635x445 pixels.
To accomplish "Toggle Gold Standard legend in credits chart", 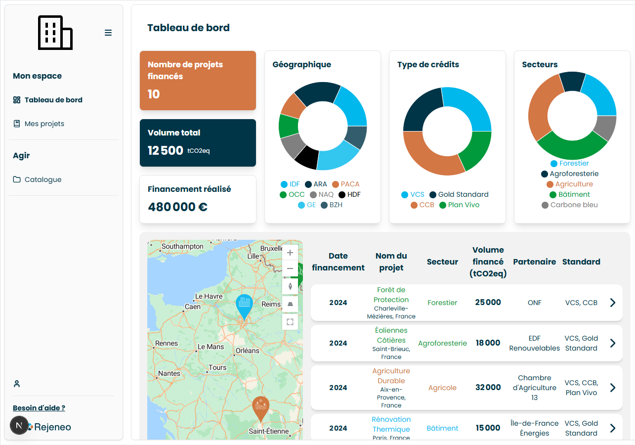I will [459, 194].
